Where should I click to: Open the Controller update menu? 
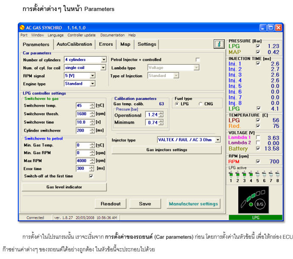click(x=81, y=35)
